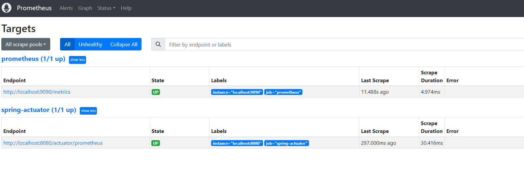Click the job="spring-actuator" label badge
The image size is (524, 185).
click(x=287, y=143)
